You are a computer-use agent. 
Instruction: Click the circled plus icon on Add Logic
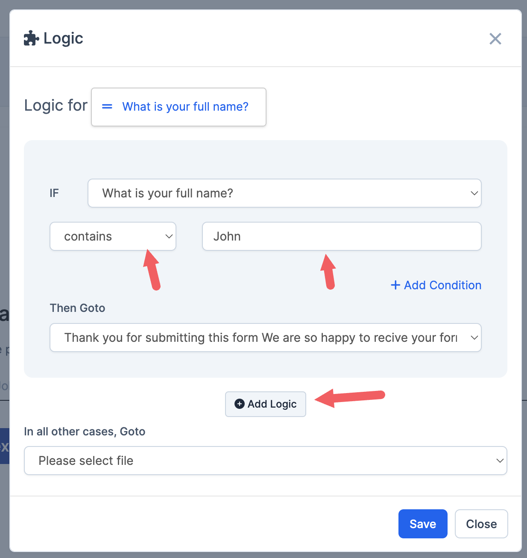click(x=240, y=404)
